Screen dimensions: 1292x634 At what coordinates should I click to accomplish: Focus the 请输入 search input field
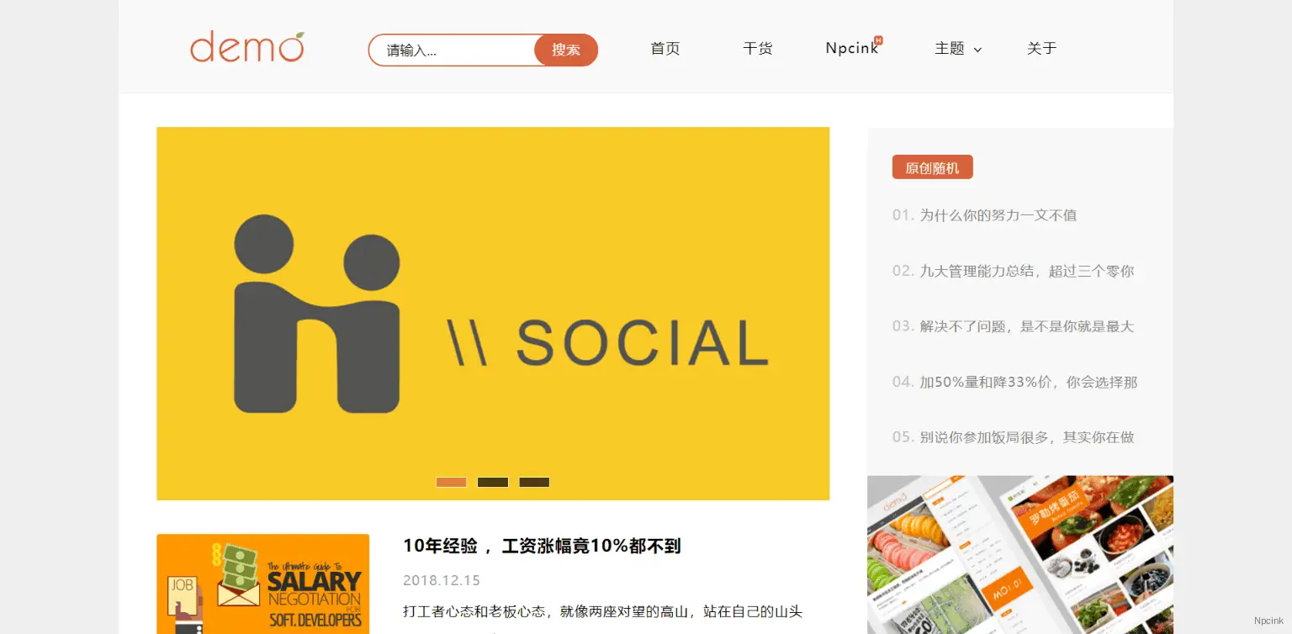454,50
